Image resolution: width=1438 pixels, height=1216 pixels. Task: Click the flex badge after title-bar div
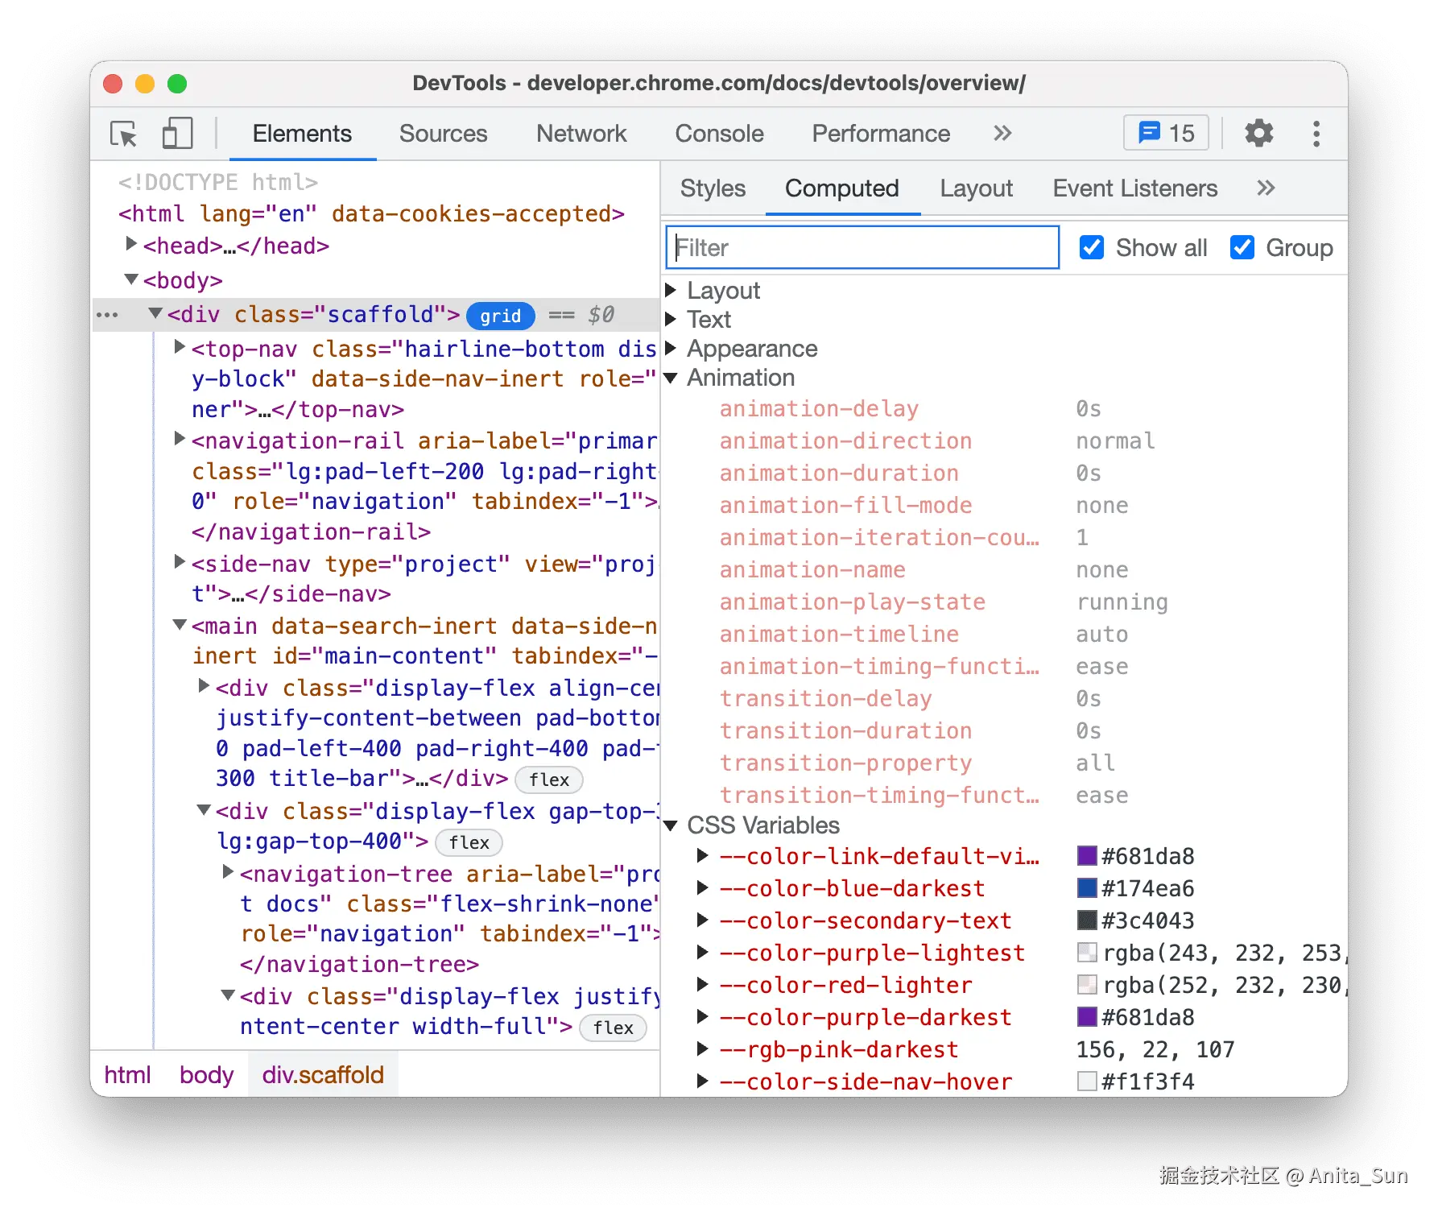click(x=549, y=780)
